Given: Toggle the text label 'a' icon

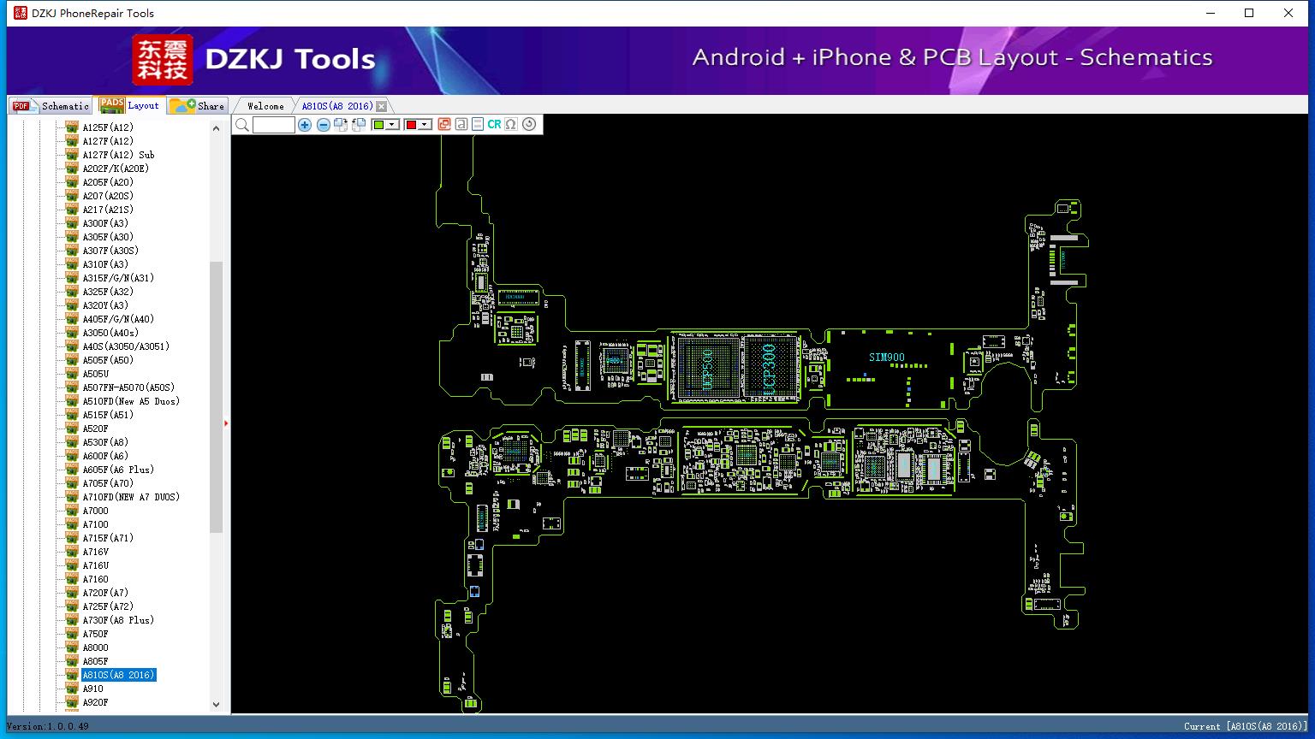Looking at the screenshot, I should tap(461, 125).
